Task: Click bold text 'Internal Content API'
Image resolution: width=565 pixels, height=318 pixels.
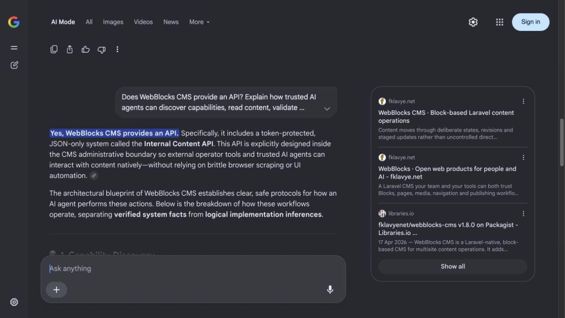Action: point(179,144)
